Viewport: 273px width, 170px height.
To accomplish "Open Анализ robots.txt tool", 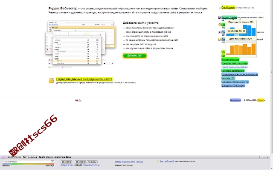I will [x=230, y=59].
